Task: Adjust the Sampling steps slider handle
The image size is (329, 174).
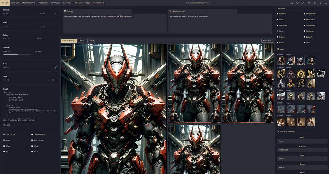Action: click(x=18, y=55)
